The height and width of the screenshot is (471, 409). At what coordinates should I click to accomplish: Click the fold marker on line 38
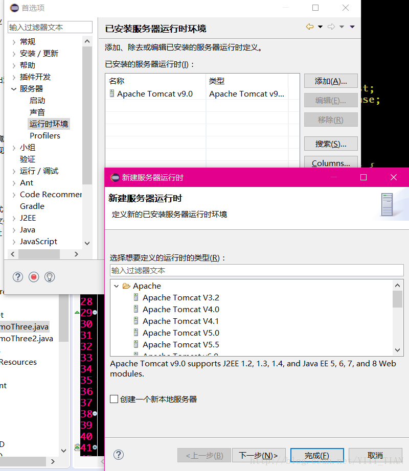(x=95, y=414)
